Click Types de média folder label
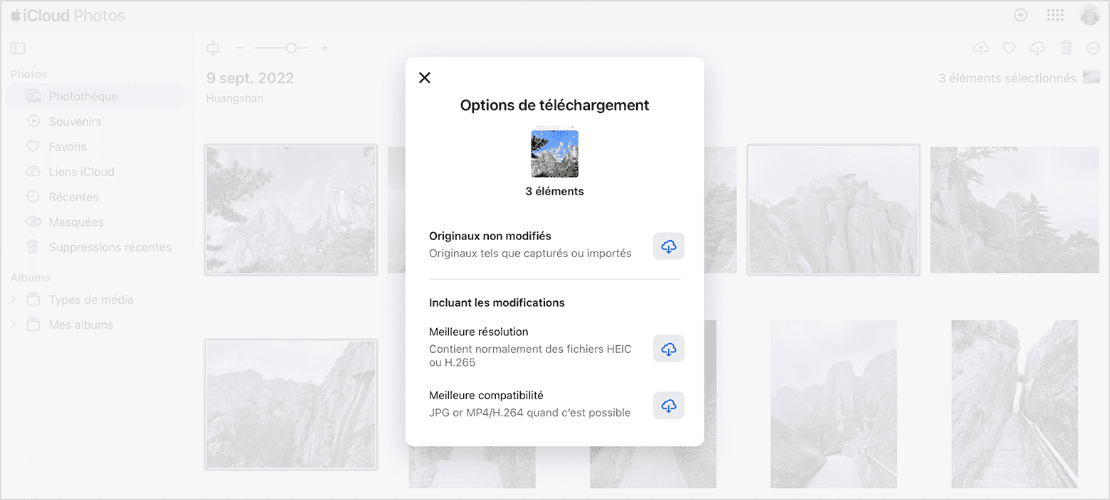 (x=91, y=300)
